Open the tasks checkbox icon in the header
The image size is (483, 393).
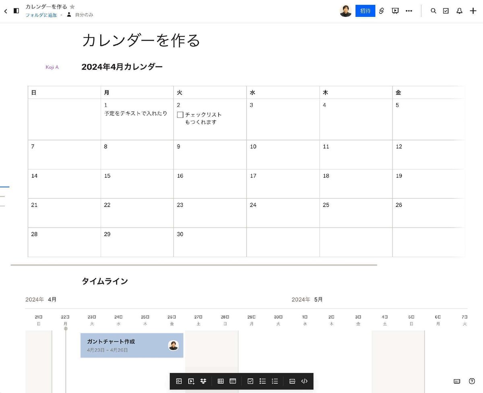446,11
